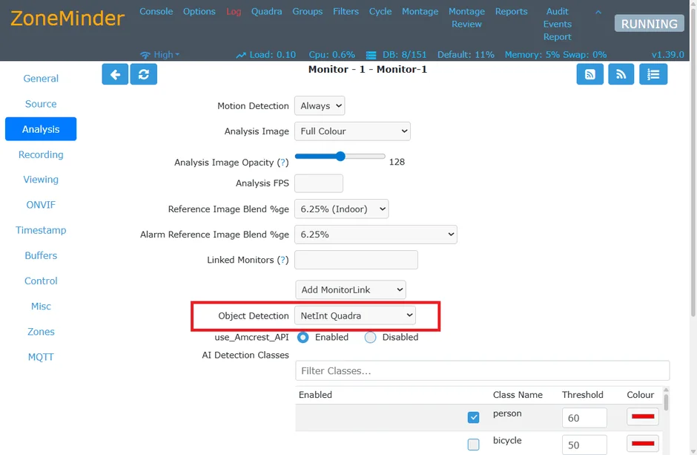This screenshot has width=697, height=455.
Task: Open the Object Detection dropdown
Action: 355,315
